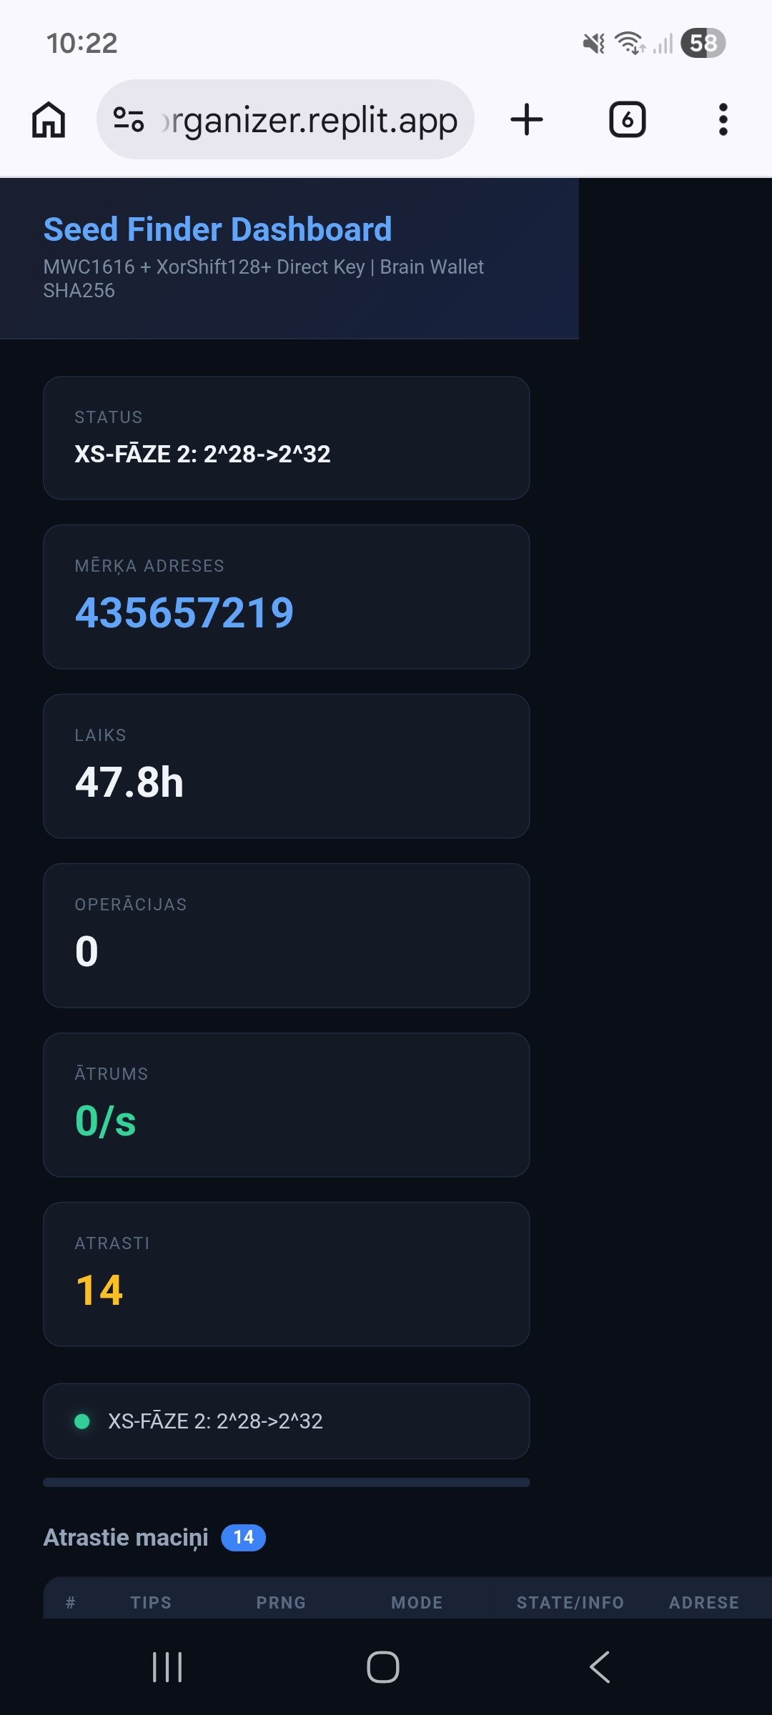Open site info icon in address bar
Viewport: 772px width, 1715px height.
click(x=129, y=119)
